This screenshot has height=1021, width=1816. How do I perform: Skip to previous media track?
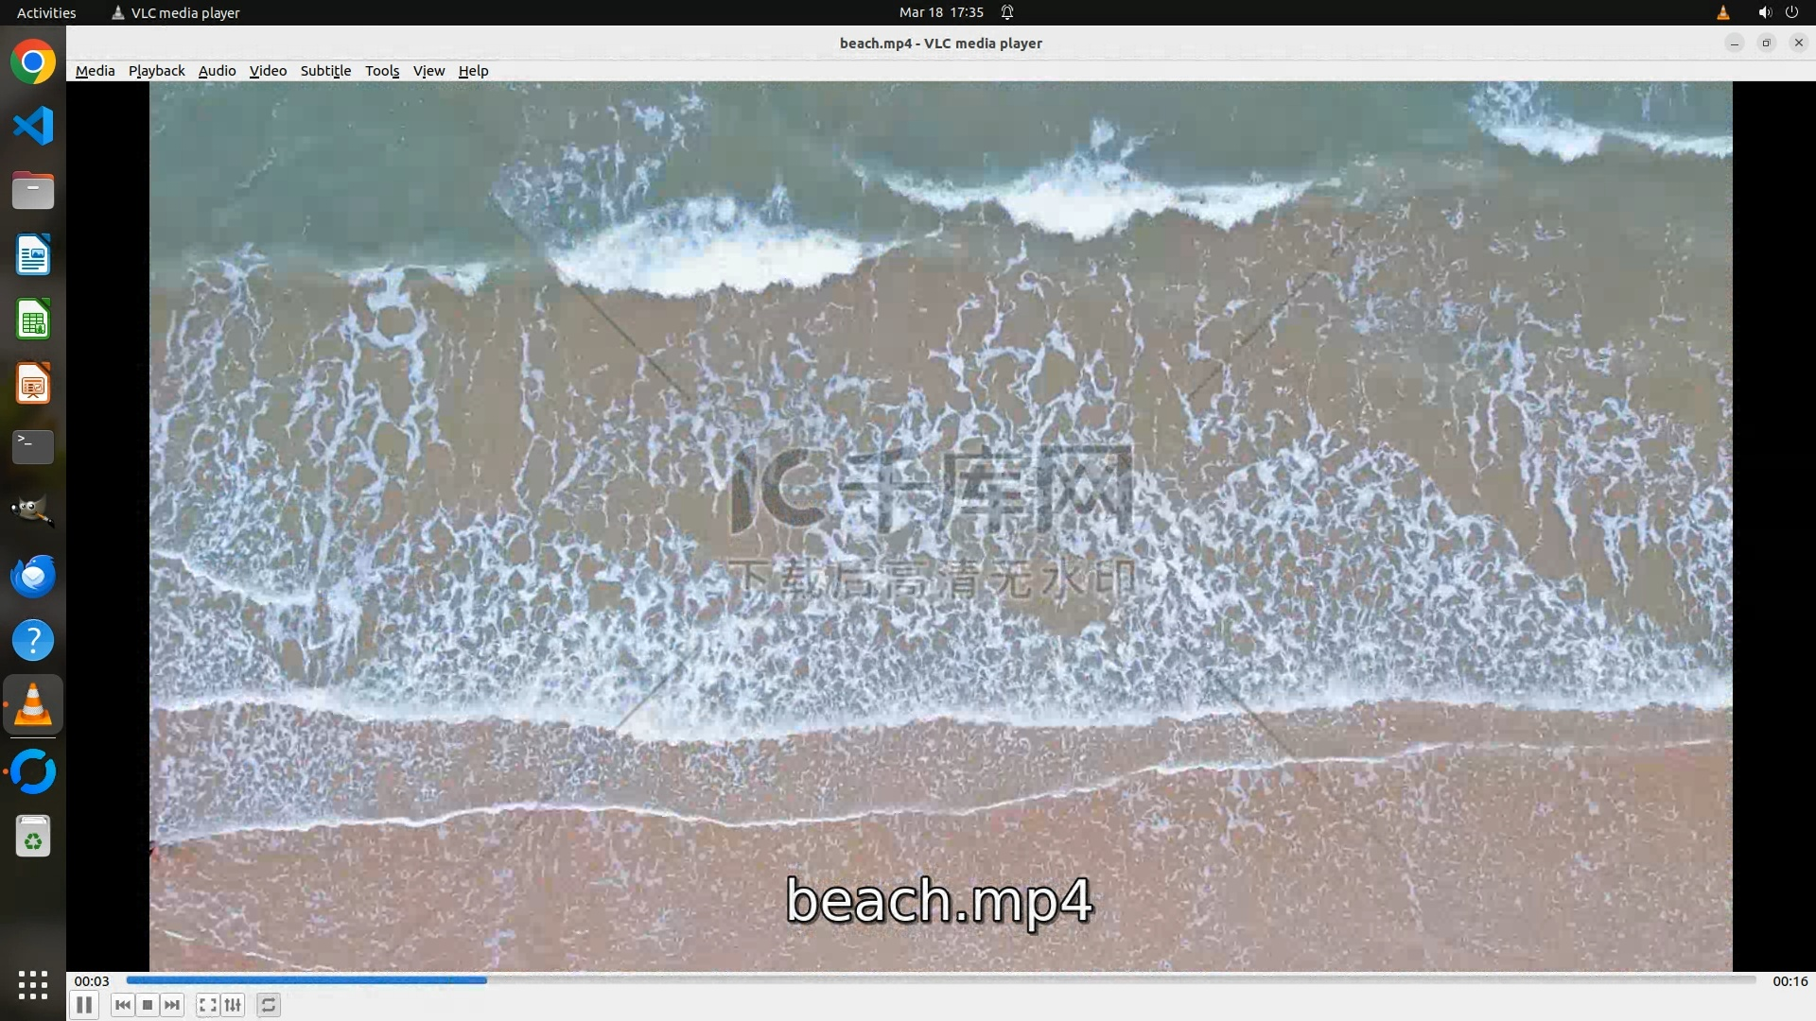point(122,1005)
